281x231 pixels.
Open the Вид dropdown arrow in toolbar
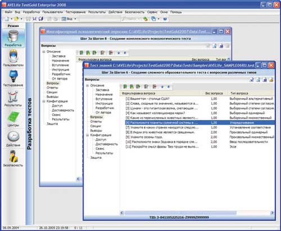click(75, 19)
